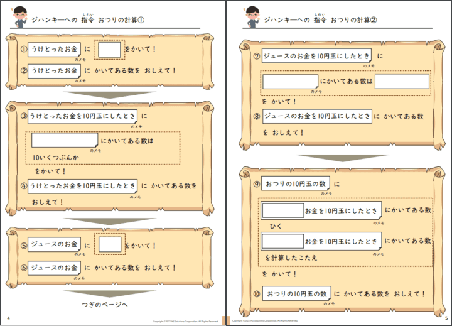Click the blank answer box on the right in step ⑦
The width and height of the screenshot is (452, 326).
click(x=402, y=82)
